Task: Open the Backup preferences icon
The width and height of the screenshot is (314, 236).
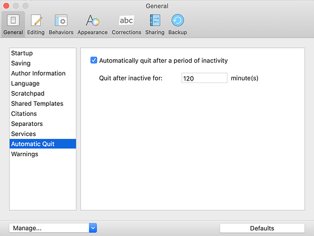Action: click(x=178, y=20)
